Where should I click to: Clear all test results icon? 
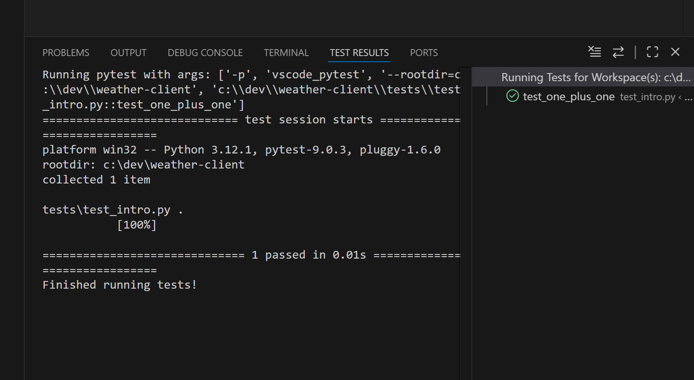click(595, 52)
